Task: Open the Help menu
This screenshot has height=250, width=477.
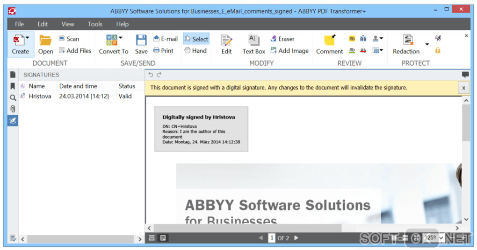Action: (123, 24)
